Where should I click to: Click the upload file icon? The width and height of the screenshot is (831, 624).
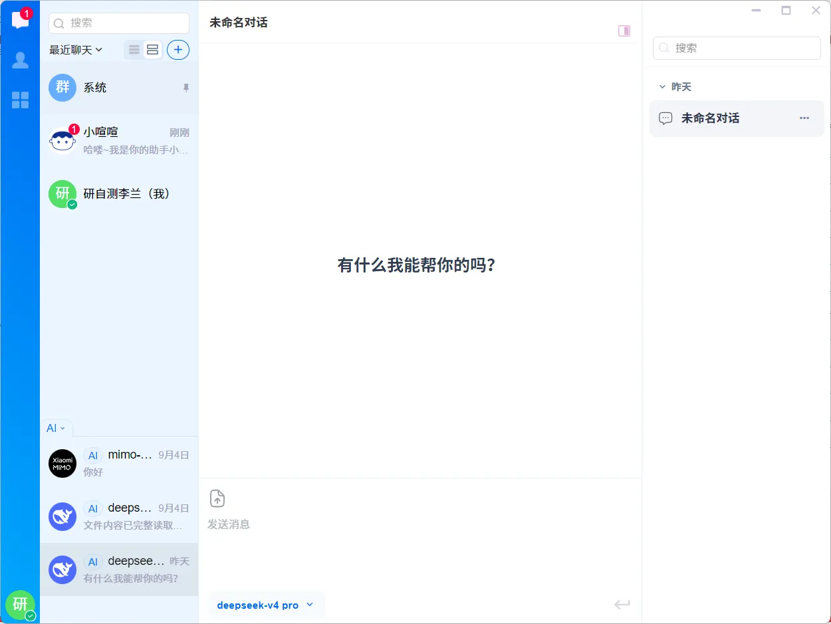(217, 498)
